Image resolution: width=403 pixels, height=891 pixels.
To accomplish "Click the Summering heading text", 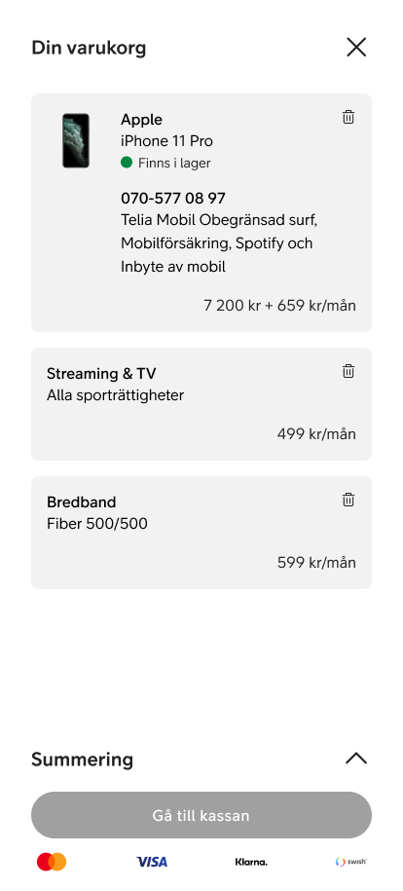I will tap(83, 760).
